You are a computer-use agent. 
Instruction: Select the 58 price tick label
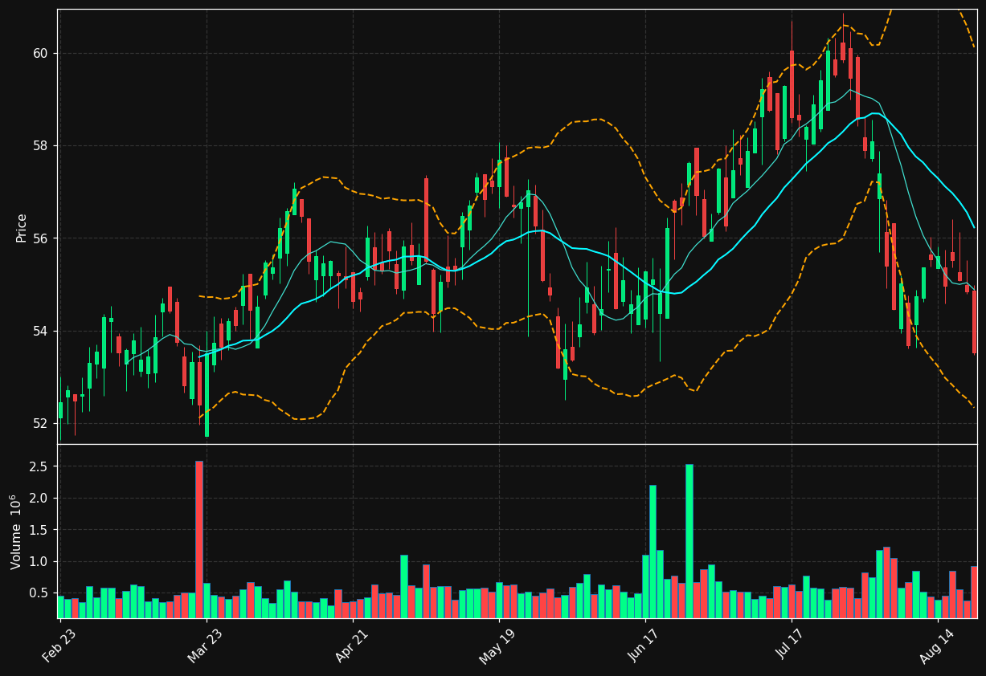40,146
